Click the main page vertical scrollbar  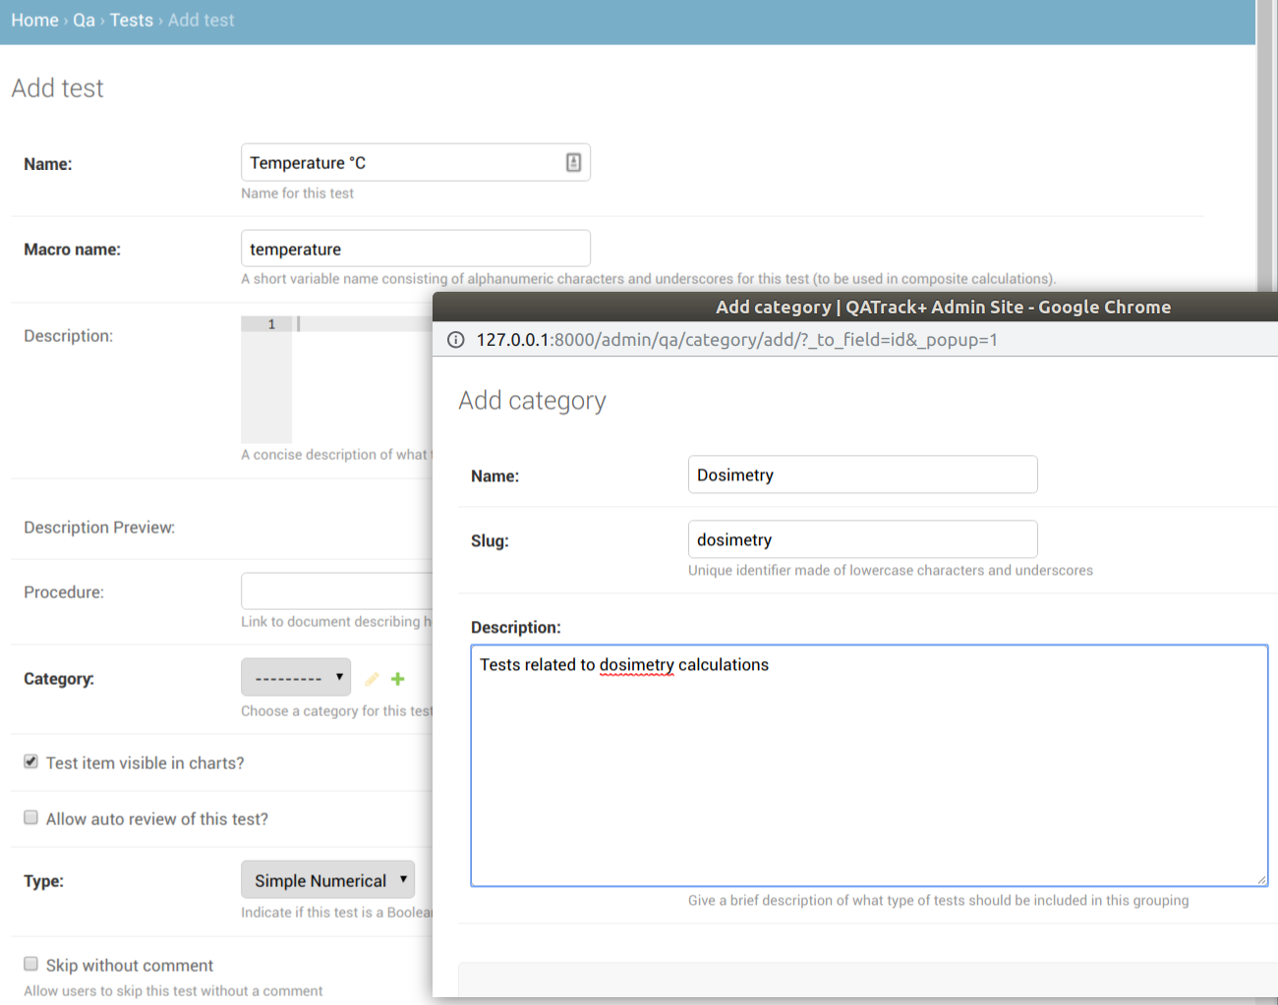tap(1266, 145)
